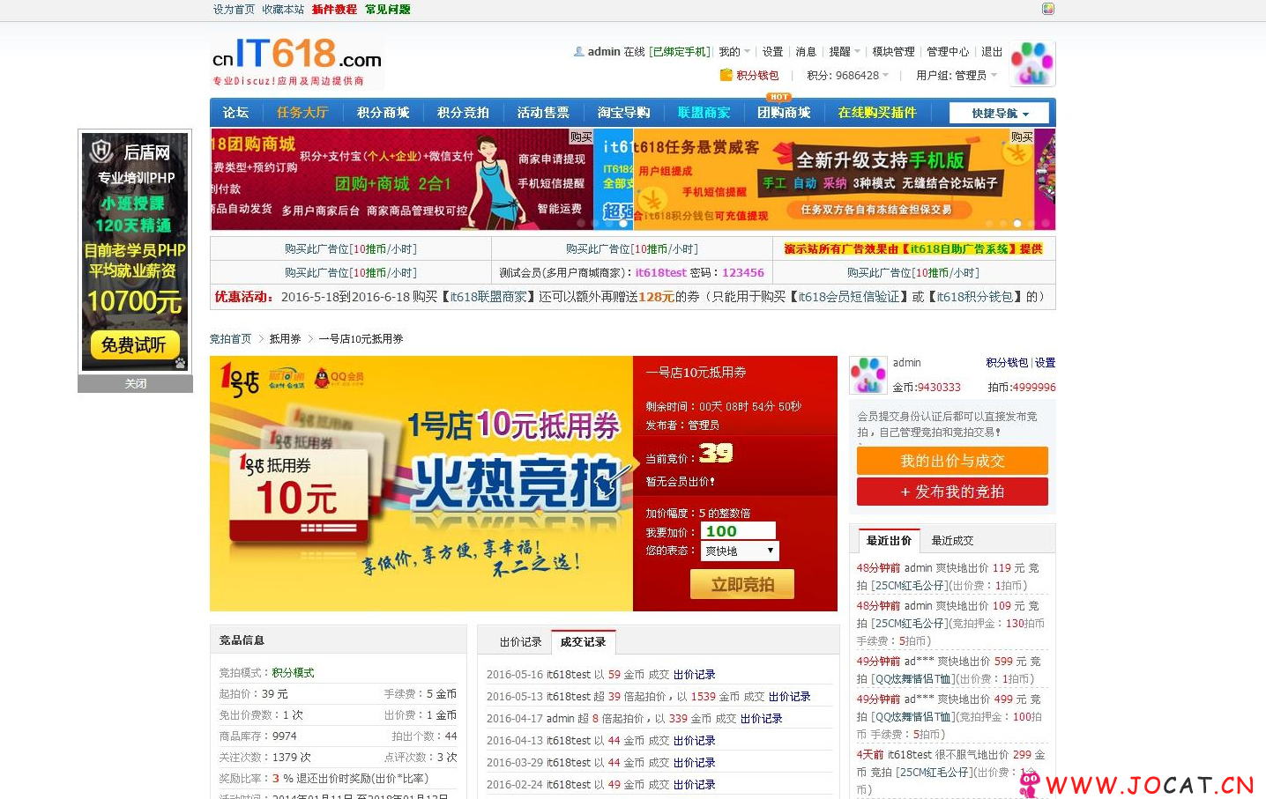Click the 购买 tag on the right banner
1266x799 pixels.
tap(1022, 137)
